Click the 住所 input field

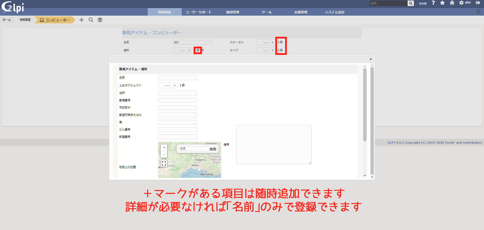click(x=177, y=93)
